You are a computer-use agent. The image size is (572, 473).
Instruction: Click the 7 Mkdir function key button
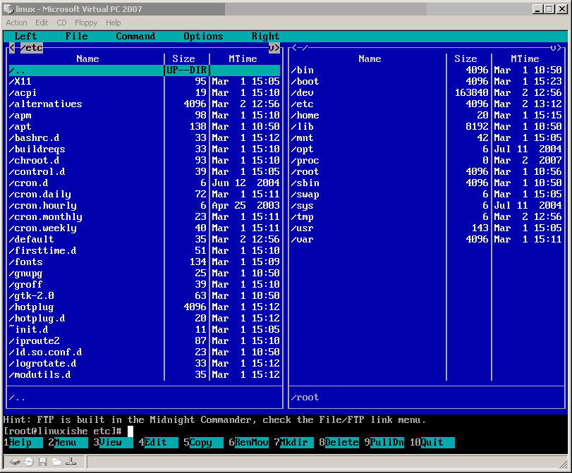pyautogui.click(x=293, y=443)
